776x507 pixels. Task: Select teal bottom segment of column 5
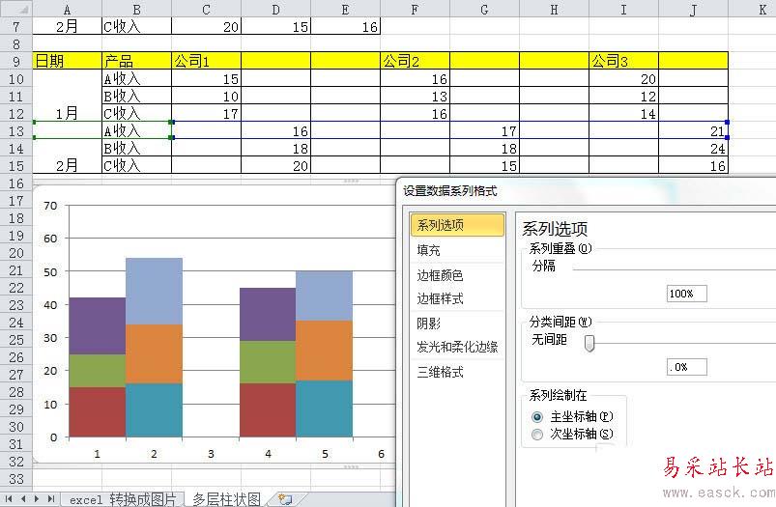(x=324, y=408)
